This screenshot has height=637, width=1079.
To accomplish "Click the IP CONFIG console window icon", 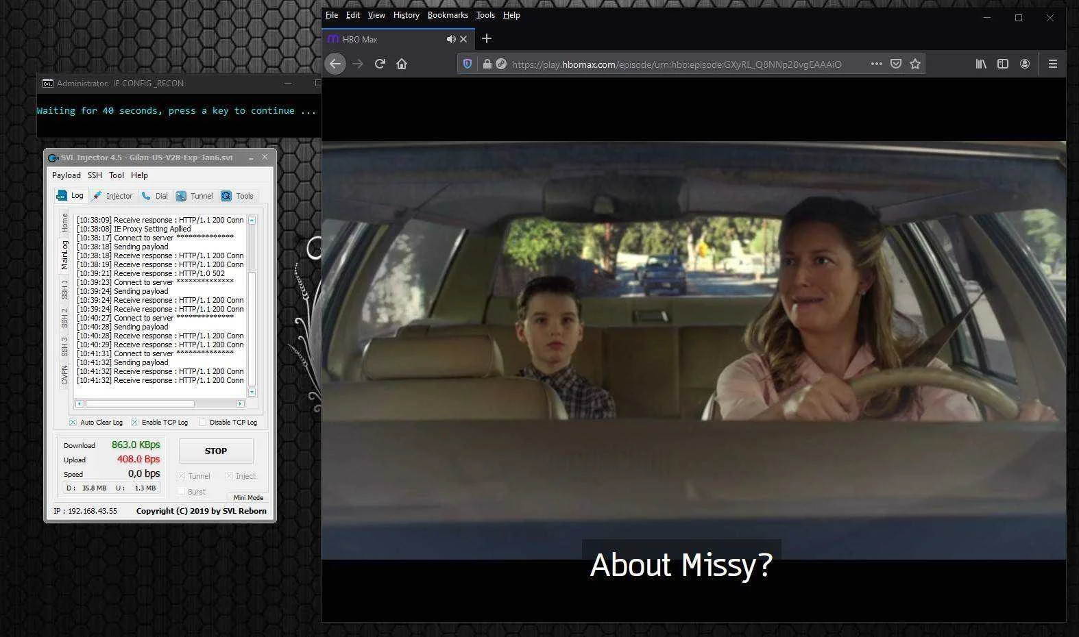I will coord(47,83).
